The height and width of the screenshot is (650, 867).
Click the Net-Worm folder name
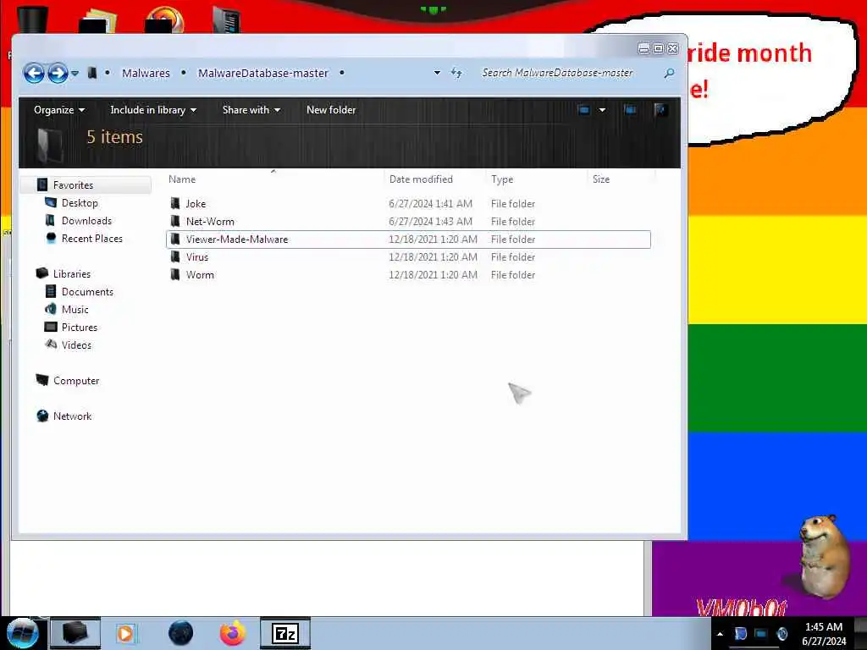[x=210, y=222]
